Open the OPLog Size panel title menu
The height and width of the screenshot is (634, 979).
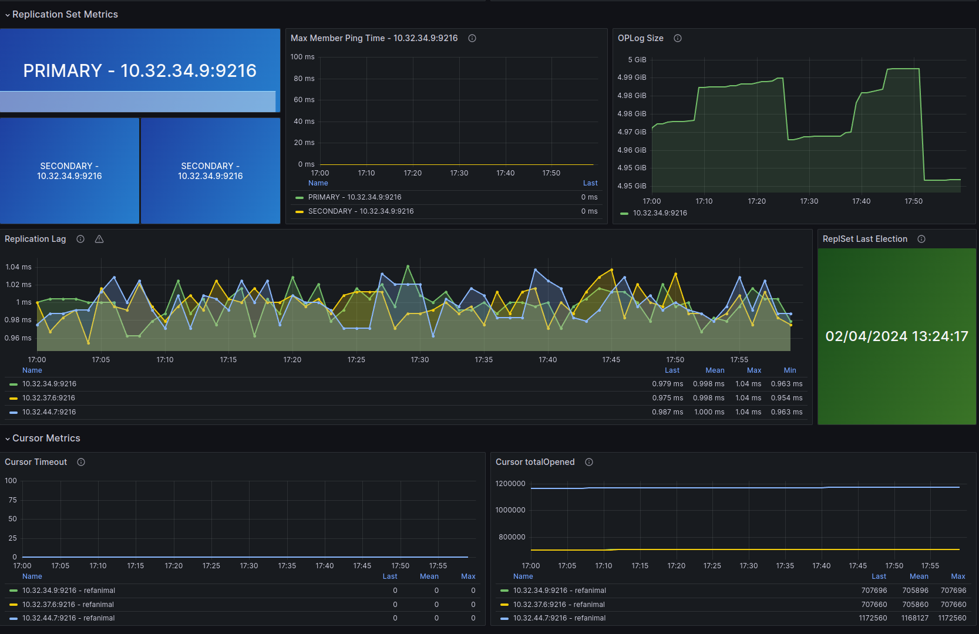point(640,38)
